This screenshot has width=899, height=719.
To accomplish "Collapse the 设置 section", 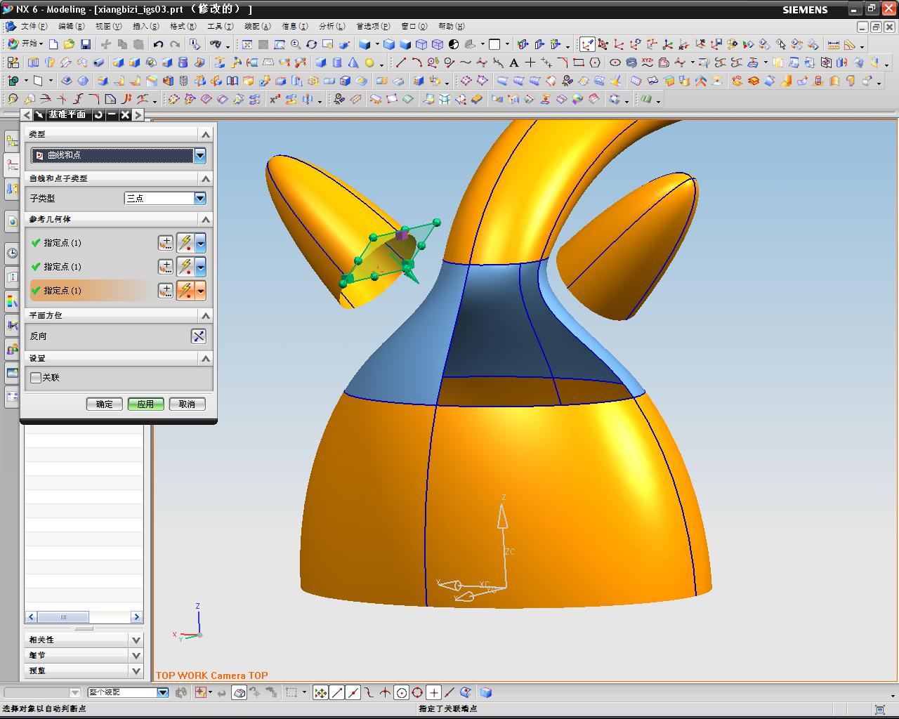I will click(x=206, y=359).
